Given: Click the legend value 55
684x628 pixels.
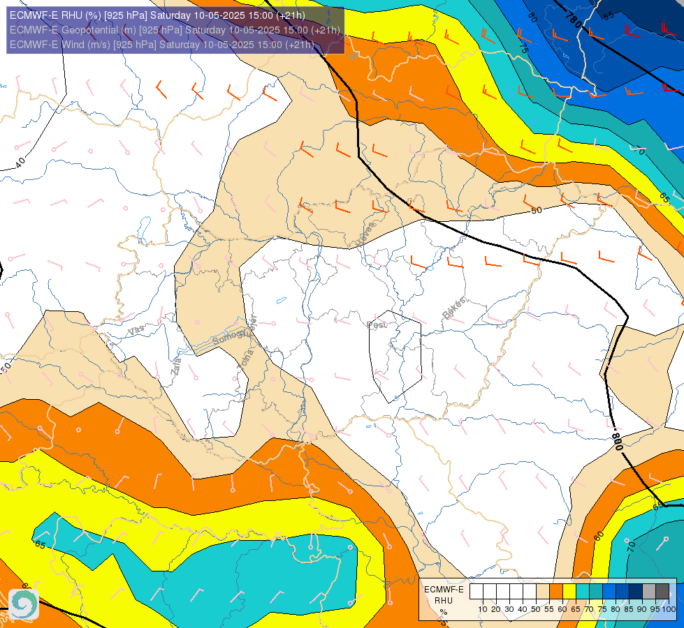Looking at the screenshot, I should click(549, 610).
